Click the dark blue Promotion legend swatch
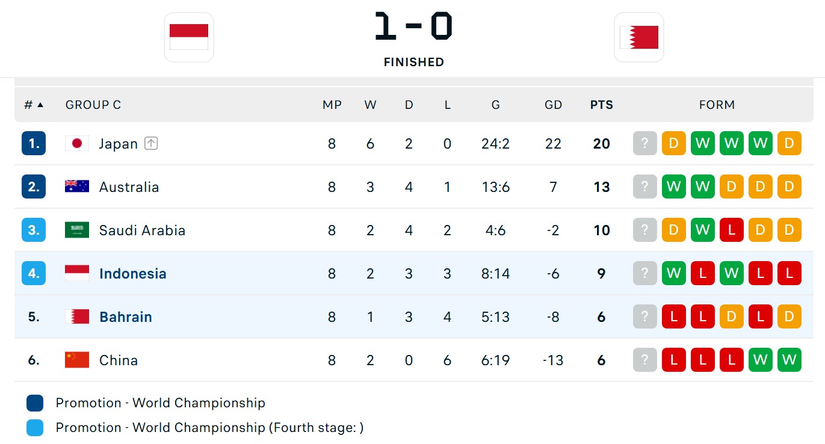 tap(35, 402)
